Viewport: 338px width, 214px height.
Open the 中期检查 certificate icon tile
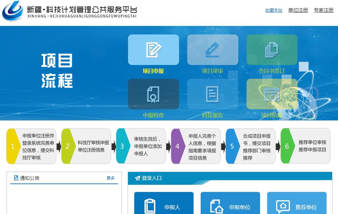153,94
